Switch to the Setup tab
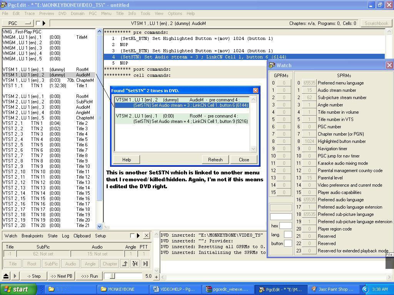The height and width of the screenshot is (295, 394). tap(100, 236)
